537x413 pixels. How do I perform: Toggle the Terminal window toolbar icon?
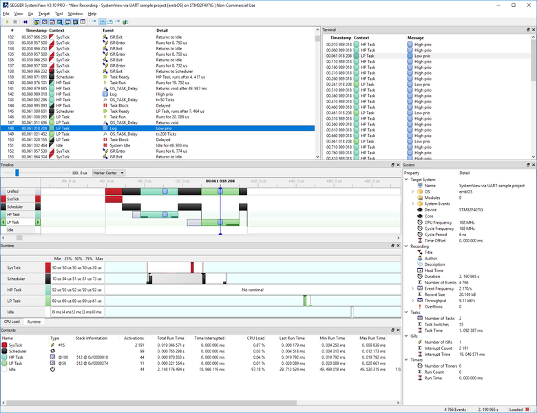pyautogui.click(x=75, y=22)
